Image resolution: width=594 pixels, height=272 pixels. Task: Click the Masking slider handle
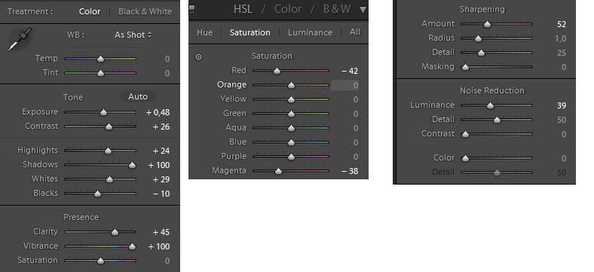465,67
